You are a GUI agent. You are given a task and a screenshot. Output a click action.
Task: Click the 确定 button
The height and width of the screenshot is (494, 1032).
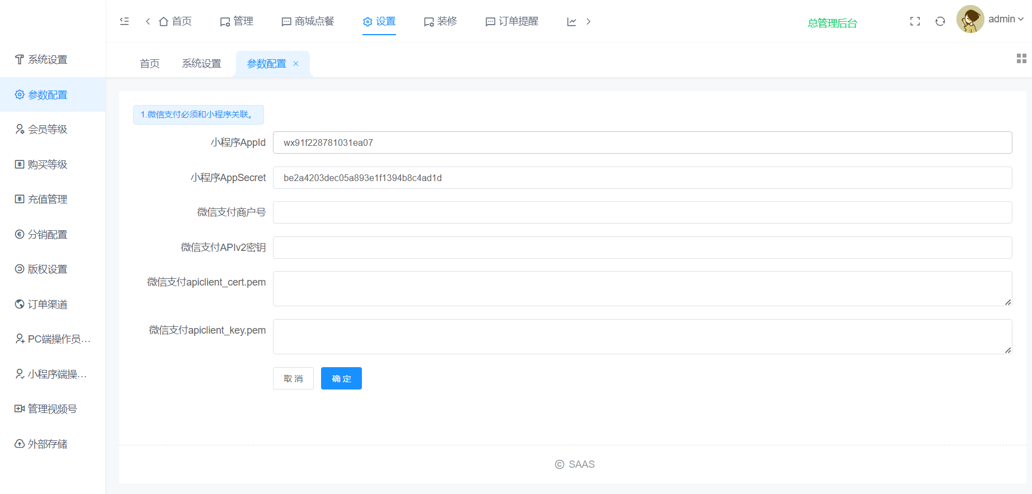coord(341,378)
